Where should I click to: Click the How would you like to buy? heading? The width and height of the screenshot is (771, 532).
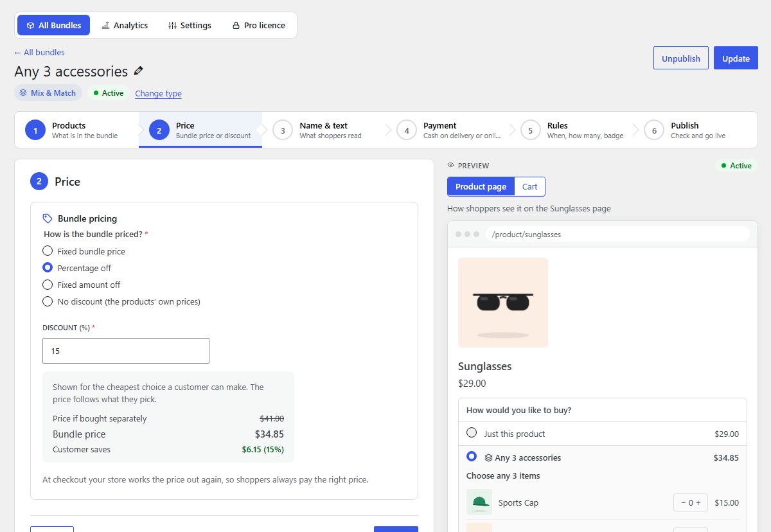519,410
